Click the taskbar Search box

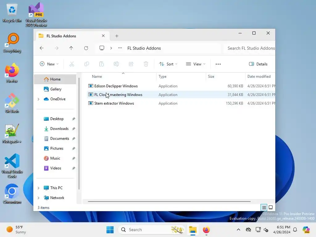click(151, 230)
